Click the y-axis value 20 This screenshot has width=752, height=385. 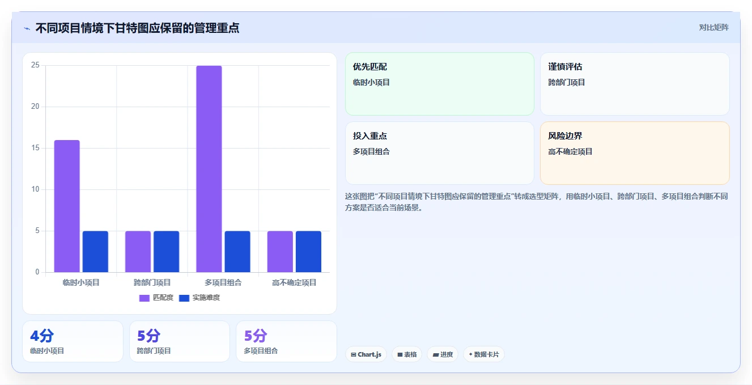click(35, 107)
